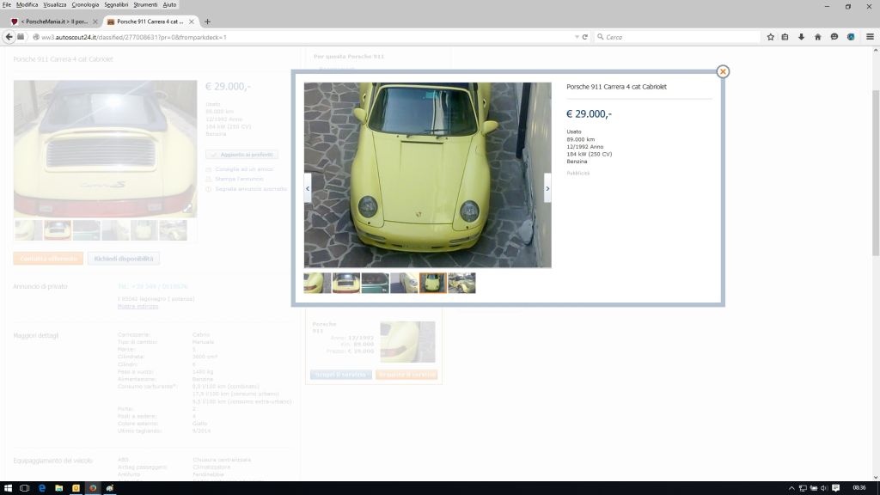
Task: Select second lightbox thumbnail showing rear view
Action: [346, 283]
